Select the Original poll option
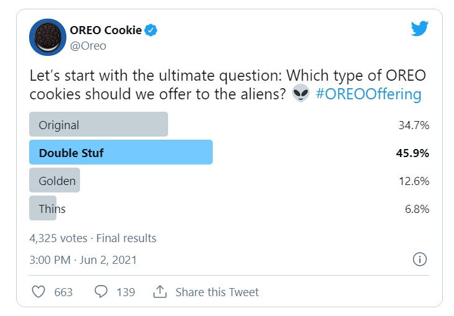Image resolution: width=454 pixels, height=316 pixels. 99,124
